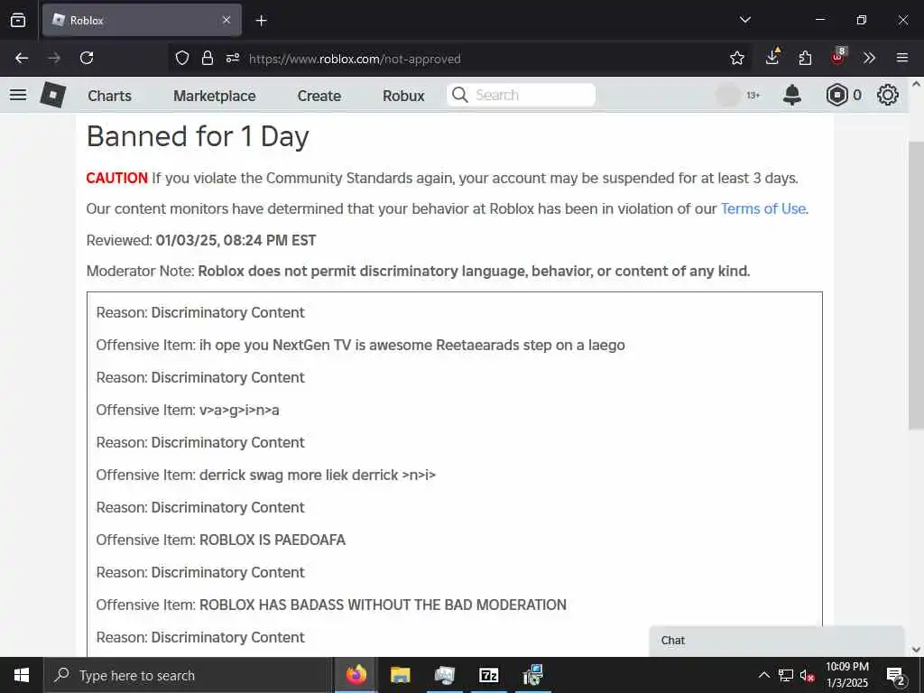Screen dimensions: 924x693
Task: Click offensive item about BAD MODERATION
Action: pos(383,605)
